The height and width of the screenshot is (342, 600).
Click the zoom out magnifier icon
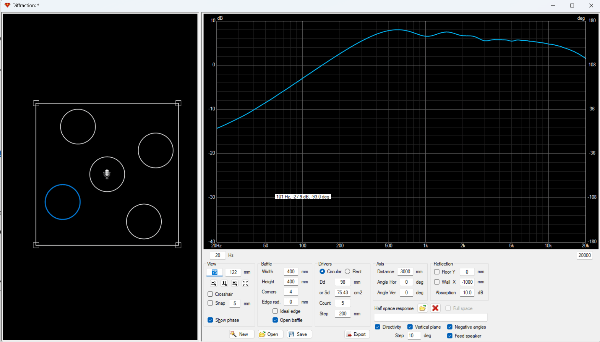tap(214, 283)
